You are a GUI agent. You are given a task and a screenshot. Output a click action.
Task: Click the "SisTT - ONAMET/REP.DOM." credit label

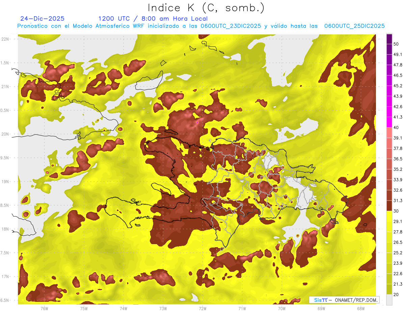point(344,300)
